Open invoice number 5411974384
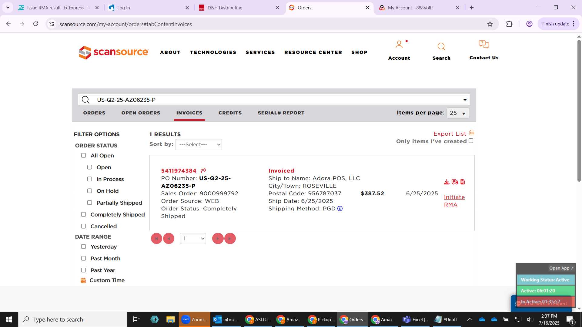 (x=179, y=171)
